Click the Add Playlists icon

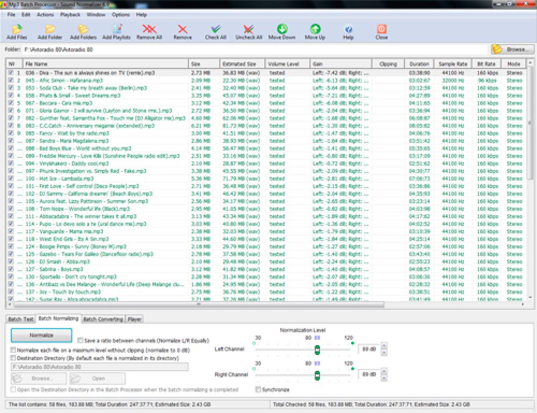click(118, 30)
